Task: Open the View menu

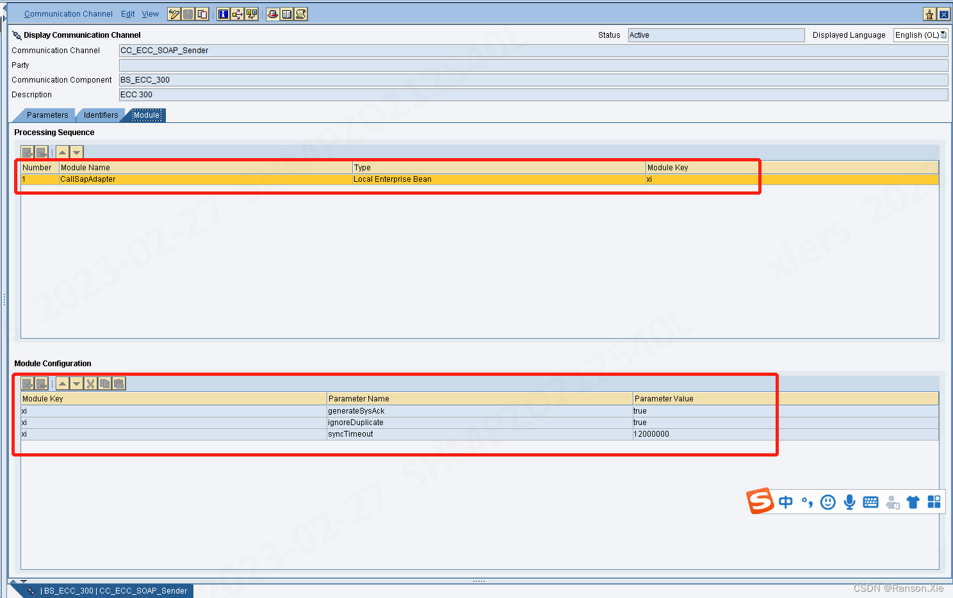Action: (150, 13)
